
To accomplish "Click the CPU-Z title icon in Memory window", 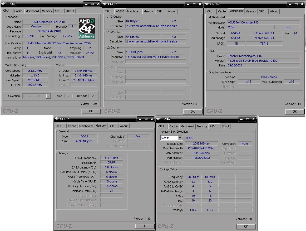I will (x=57, y=119).
